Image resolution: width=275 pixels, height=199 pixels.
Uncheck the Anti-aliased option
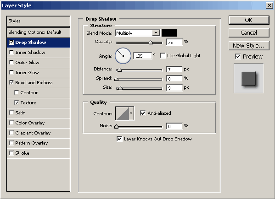click(143, 113)
